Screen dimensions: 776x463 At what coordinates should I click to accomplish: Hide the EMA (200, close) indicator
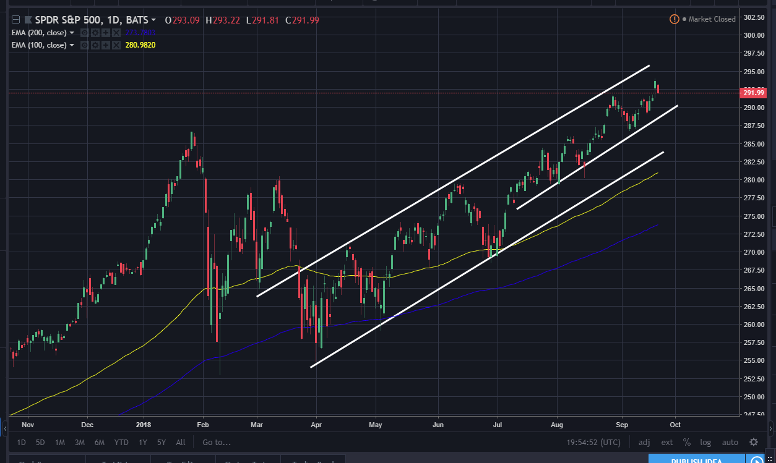coord(84,33)
